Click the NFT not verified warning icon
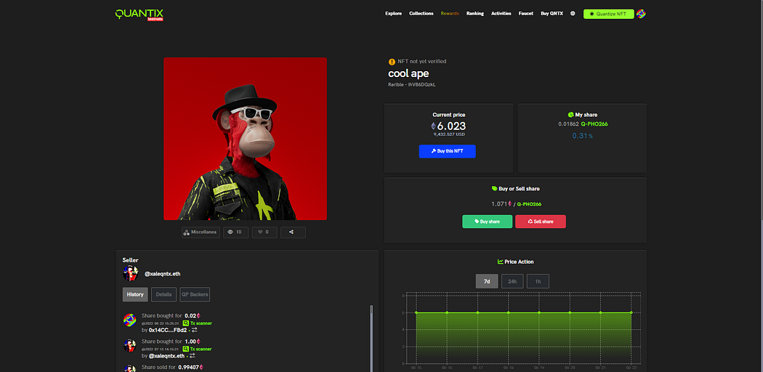The image size is (763, 372). tap(392, 62)
